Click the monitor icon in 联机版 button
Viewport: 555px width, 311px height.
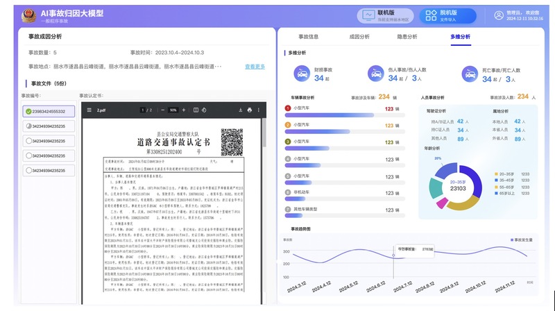point(368,15)
